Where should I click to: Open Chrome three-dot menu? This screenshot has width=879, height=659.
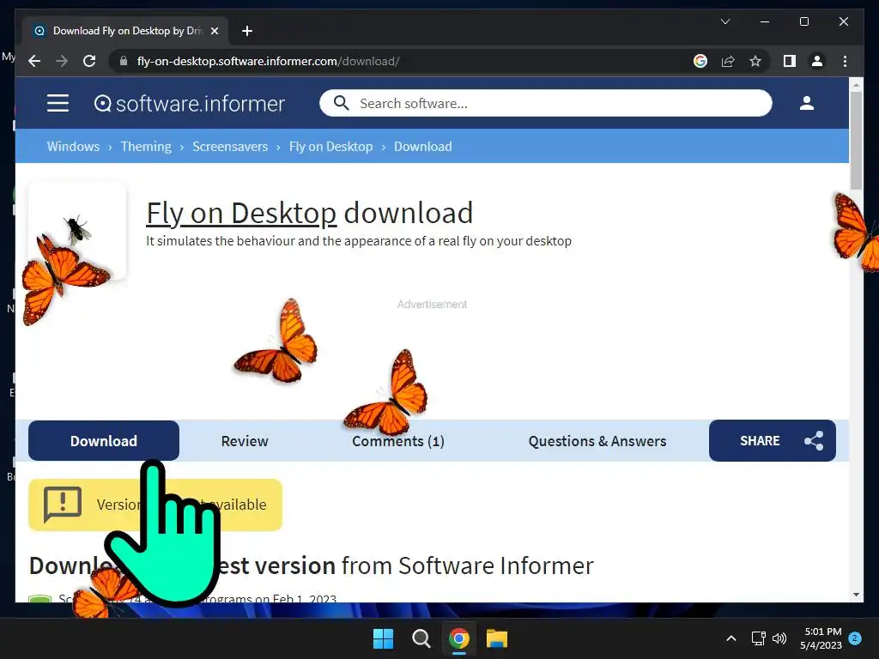[845, 61]
